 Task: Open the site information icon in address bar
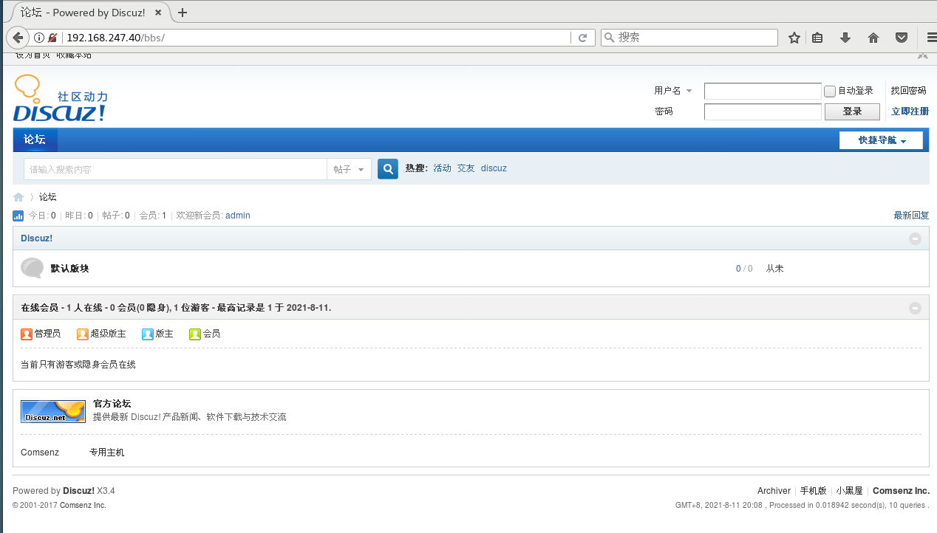point(39,38)
